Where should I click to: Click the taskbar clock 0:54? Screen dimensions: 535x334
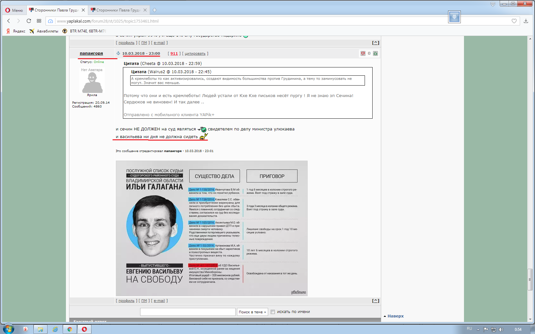click(518, 330)
